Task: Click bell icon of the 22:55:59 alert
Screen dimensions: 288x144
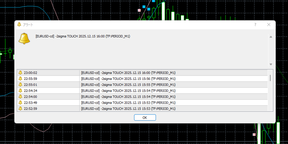Action: [x=21, y=78]
